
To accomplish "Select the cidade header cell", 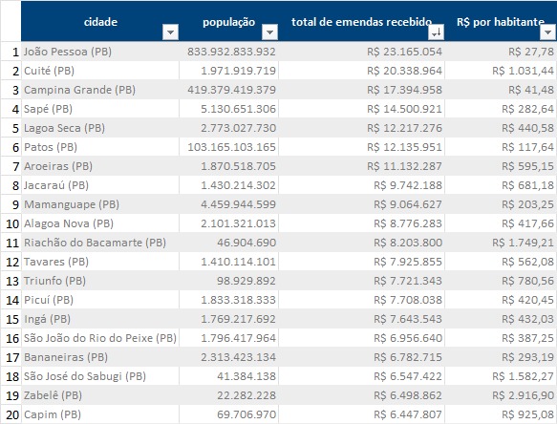I will click(100, 21).
